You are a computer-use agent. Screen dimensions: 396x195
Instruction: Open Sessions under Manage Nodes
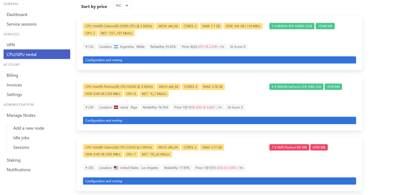pos(21,147)
